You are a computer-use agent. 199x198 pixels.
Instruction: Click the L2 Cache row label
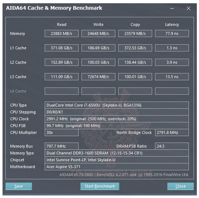pyautogui.click(x=18, y=62)
